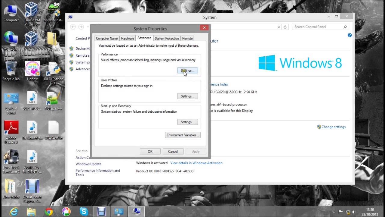Image resolution: width=385 pixels, height=217 pixels.
Task: Select the npp.6.5 installer desktop icon
Action: [x=54, y=13]
